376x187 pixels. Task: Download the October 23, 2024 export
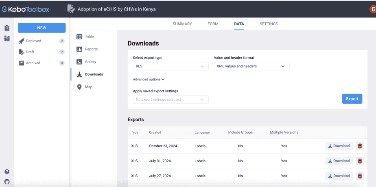click(x=339, y=146)
